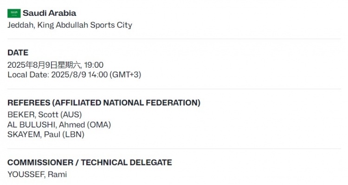The image size is (348, 185).
Task: Click the (LBN) federation code
Action: click(x=73, y=134)
